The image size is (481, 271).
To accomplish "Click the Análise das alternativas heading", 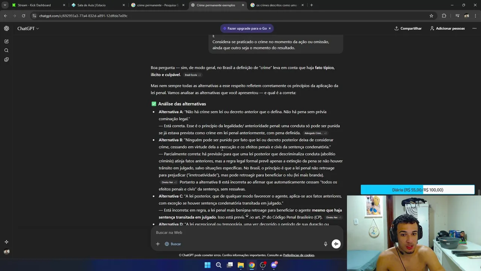I will [x=182, y=104].
